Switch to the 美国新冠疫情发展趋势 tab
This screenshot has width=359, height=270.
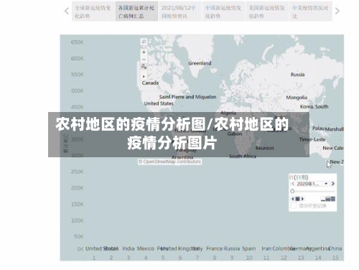tap(267, 11)
